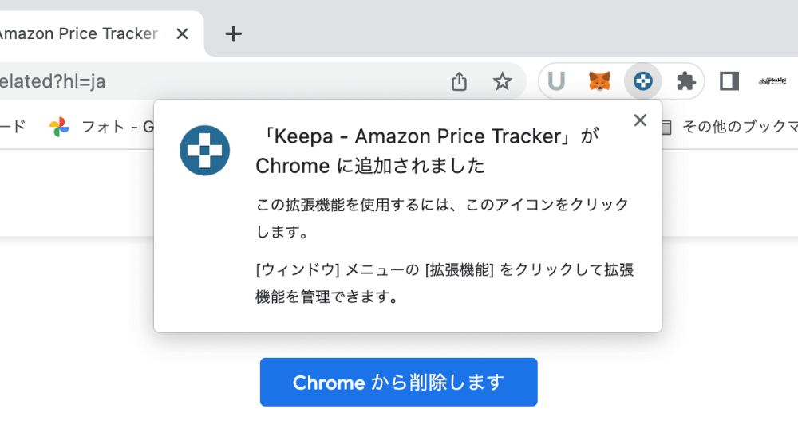Click the share page icon
The image size is (798, 448).
(459, 81)
